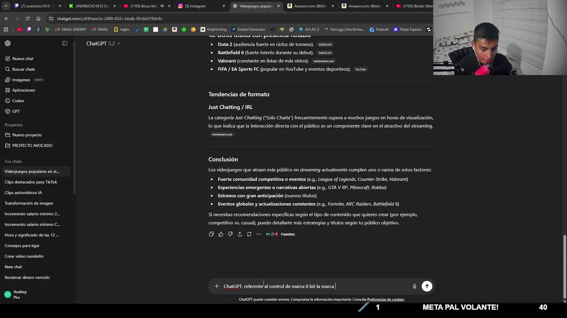Open twitchmetrics.net citation next to Valorant
567x318 pixels.
323,61
